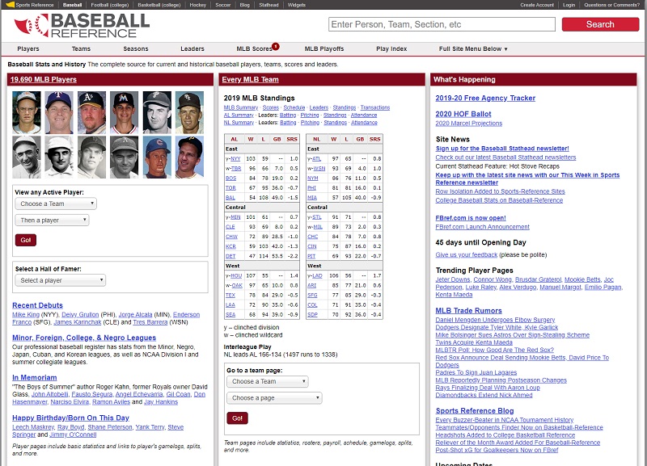The height and width of the screenshot is (466, 647).
Task: Open Choose a Team dropdown under View any Active Player
Action: click(x=56, y=204)
